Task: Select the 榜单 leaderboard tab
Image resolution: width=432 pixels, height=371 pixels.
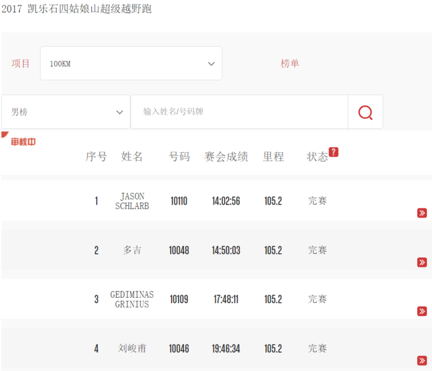Action: pyautogui.click(x=290, y=63)
